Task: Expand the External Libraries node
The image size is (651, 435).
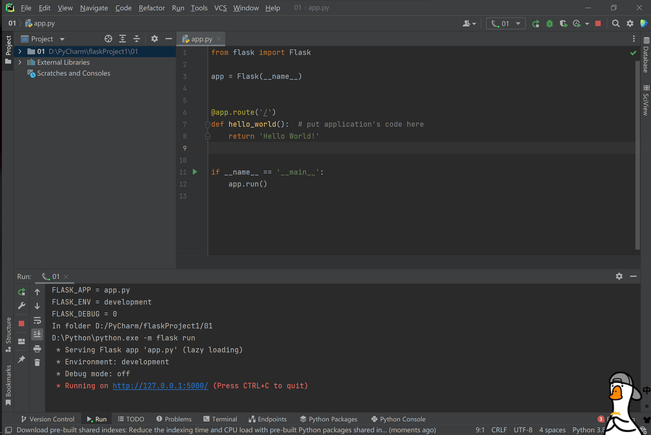Action: pos(20,62)
